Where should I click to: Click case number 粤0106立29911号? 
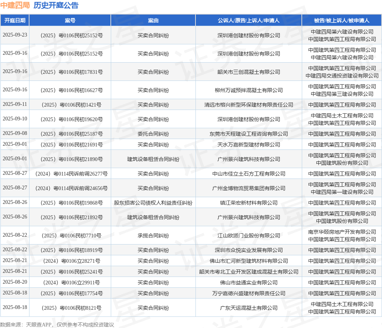pyautogui.click(x=81, y=283)
